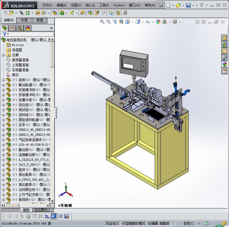The image size is (229, 227).
Task: Switch to the 草图 tab
Action: (x=40, y=20)
